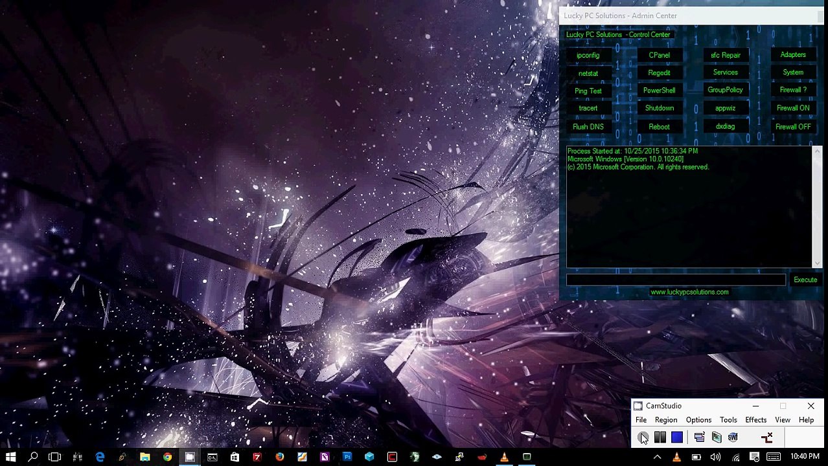Screen dimensions: 828x466
Task: Open the Windows Start menu
Action: 11,457
